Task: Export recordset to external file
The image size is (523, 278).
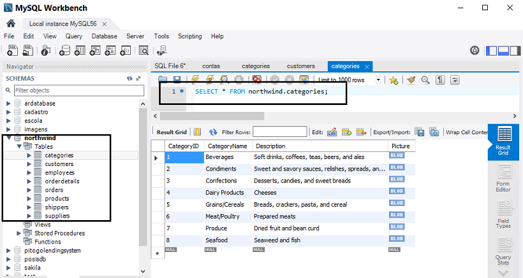Action: pos(419,132)
